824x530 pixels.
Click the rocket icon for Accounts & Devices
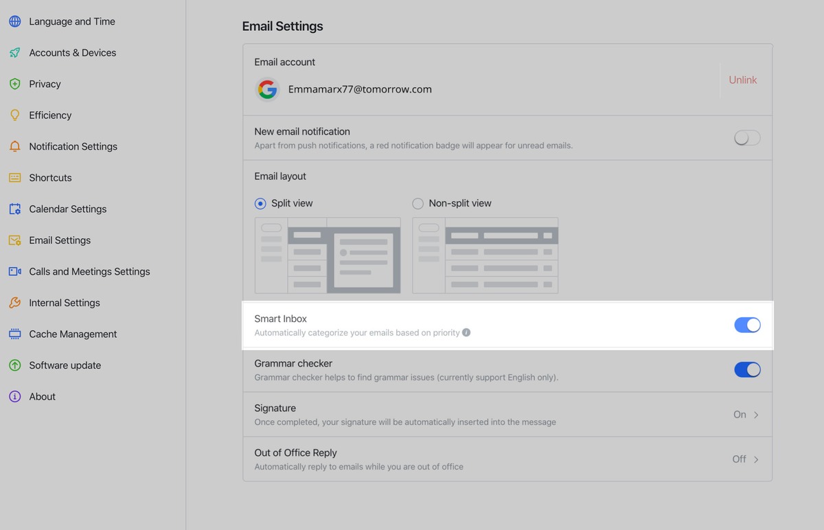14,53
